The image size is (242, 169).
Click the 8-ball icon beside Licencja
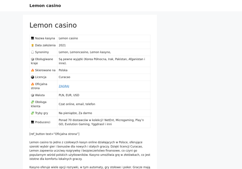coord(32,77)
